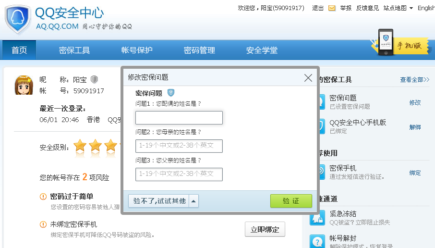Viewport: 435px width, 248px height.
Task: Go to the 首页 tab
Action: pos(19,50)
